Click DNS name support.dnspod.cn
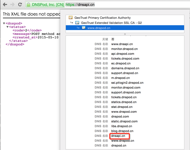 pos(125,73)
